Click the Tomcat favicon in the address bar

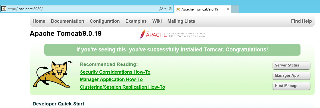click(x=4, y=9)
